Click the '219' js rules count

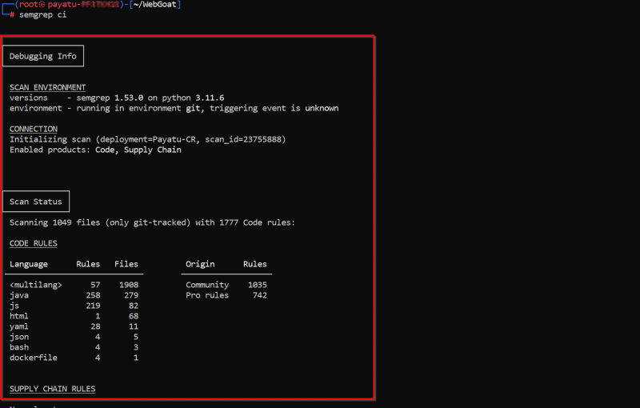[93, 306]
